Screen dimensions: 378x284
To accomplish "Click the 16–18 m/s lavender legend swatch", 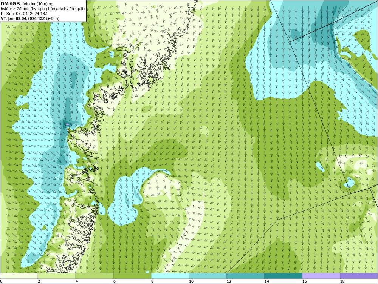I will 321,276.
